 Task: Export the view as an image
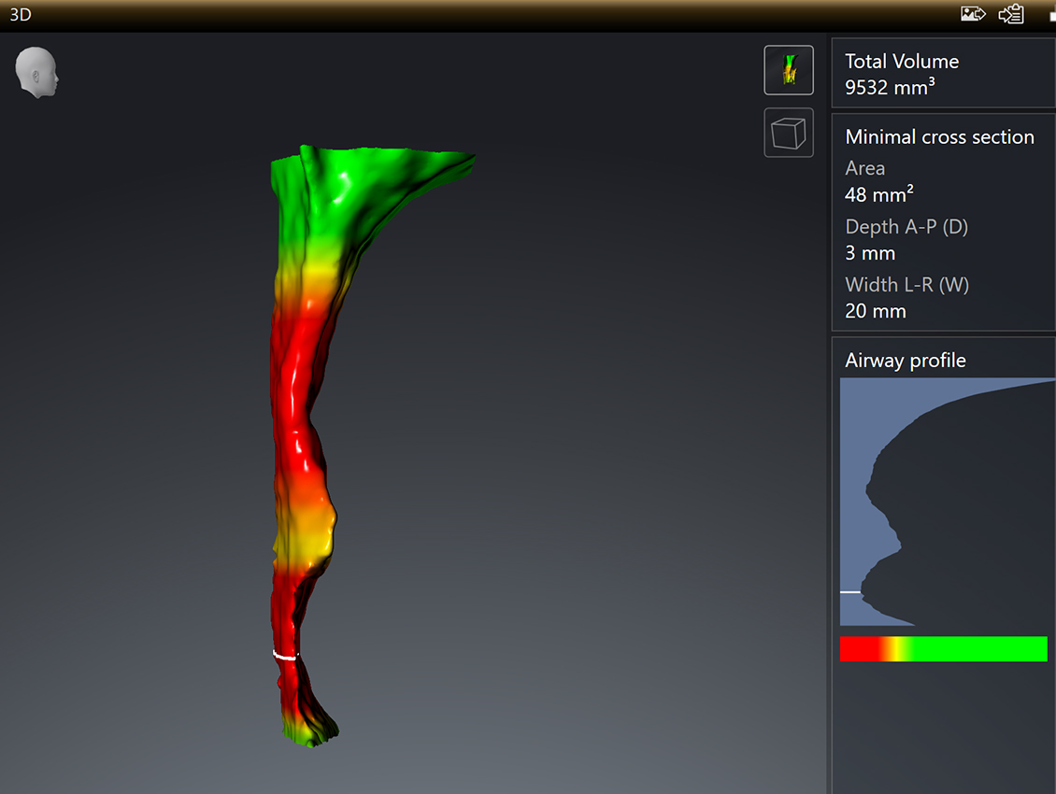(x=973, y=14)
